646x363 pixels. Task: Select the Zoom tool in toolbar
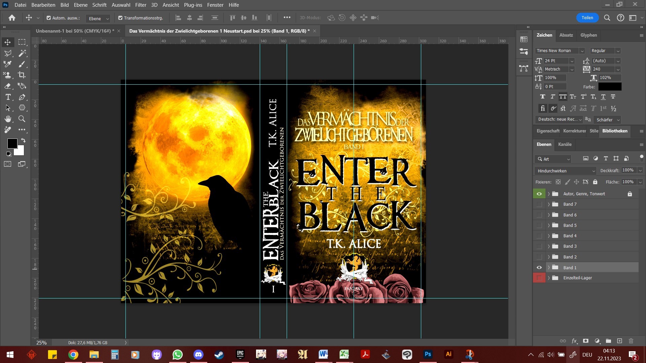tap(22, 119)
